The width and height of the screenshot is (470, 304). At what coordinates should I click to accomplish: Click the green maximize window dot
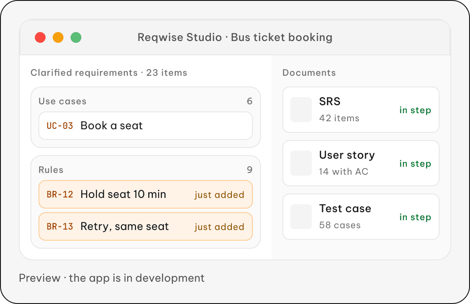[x=76, y=37]
